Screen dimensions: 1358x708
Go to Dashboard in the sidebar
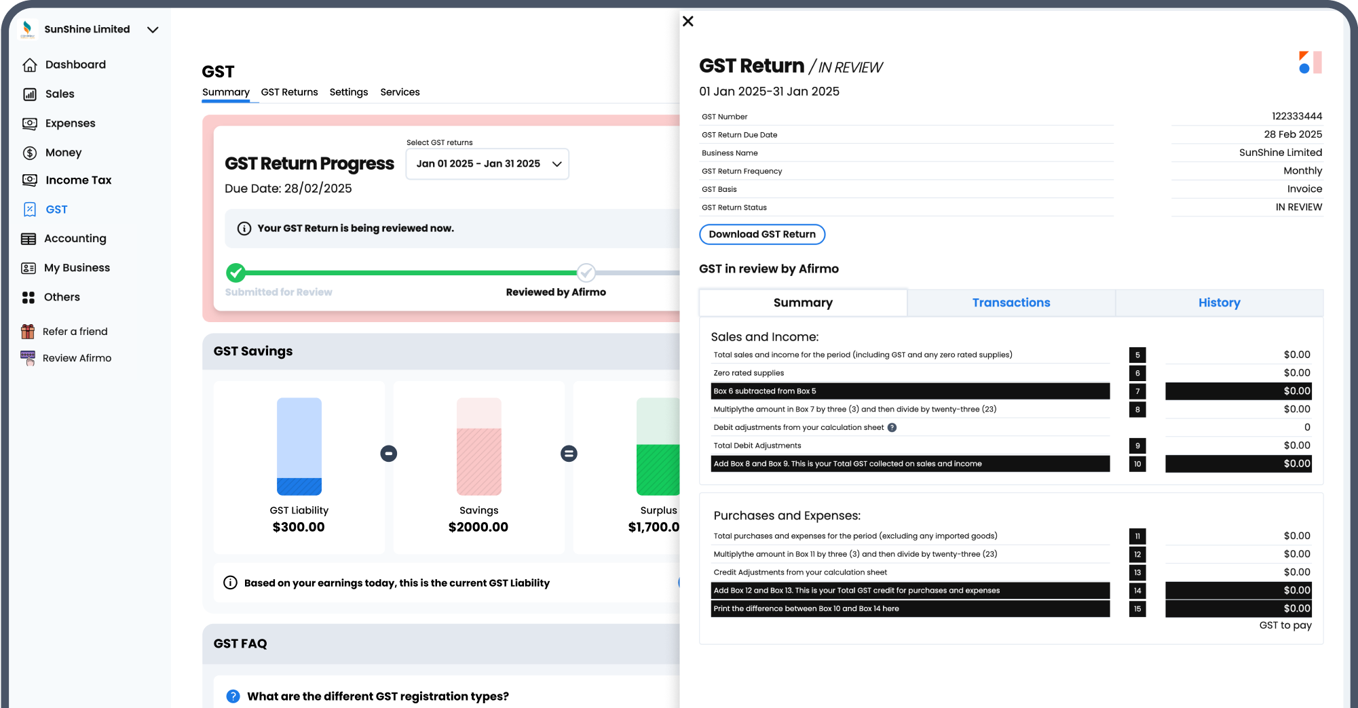click(75, 65)
